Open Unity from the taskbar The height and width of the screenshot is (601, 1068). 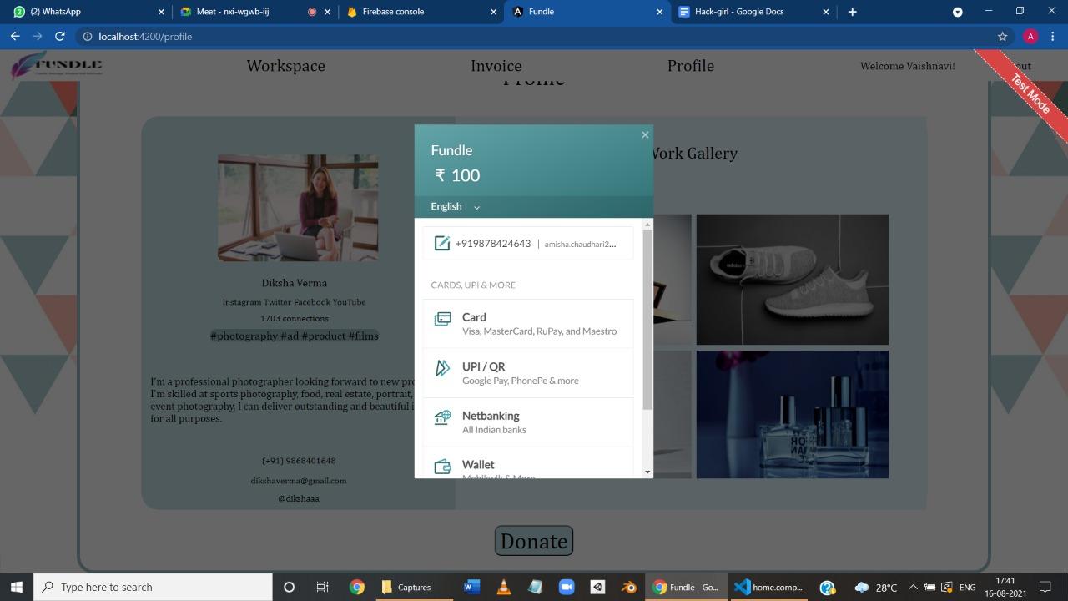point(597,587)
